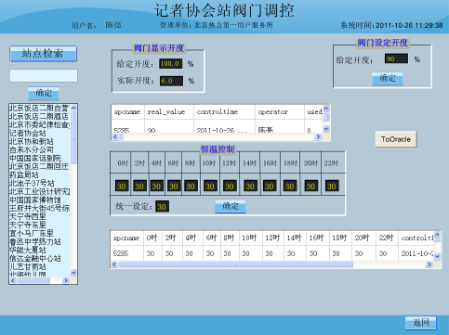
Task: Select 北京协和新站 in the station list
Action: 40,141
